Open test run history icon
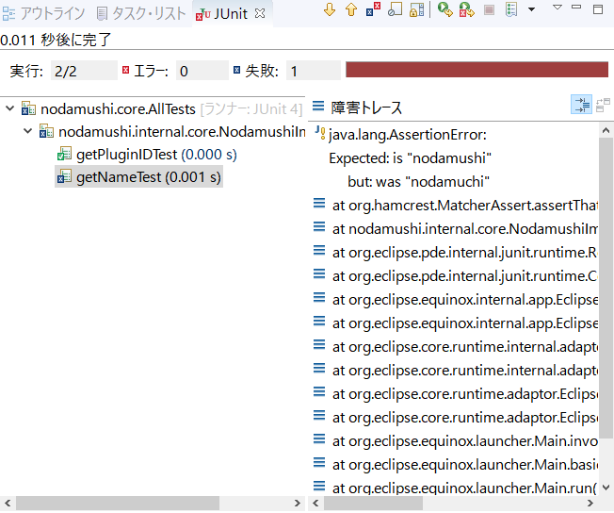The image size is (614, 513). (511, 9)
